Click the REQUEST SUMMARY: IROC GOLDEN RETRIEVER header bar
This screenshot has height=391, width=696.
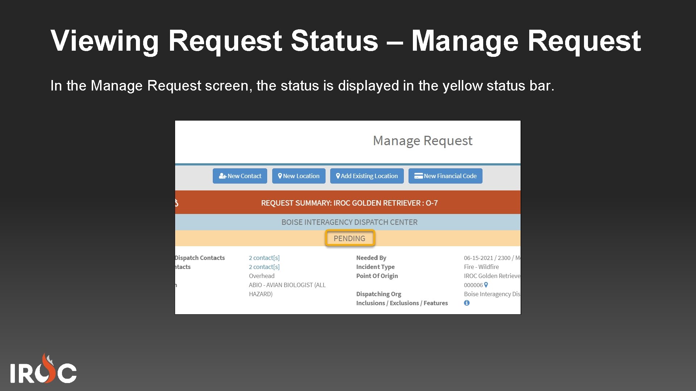[x=349, y=203]
